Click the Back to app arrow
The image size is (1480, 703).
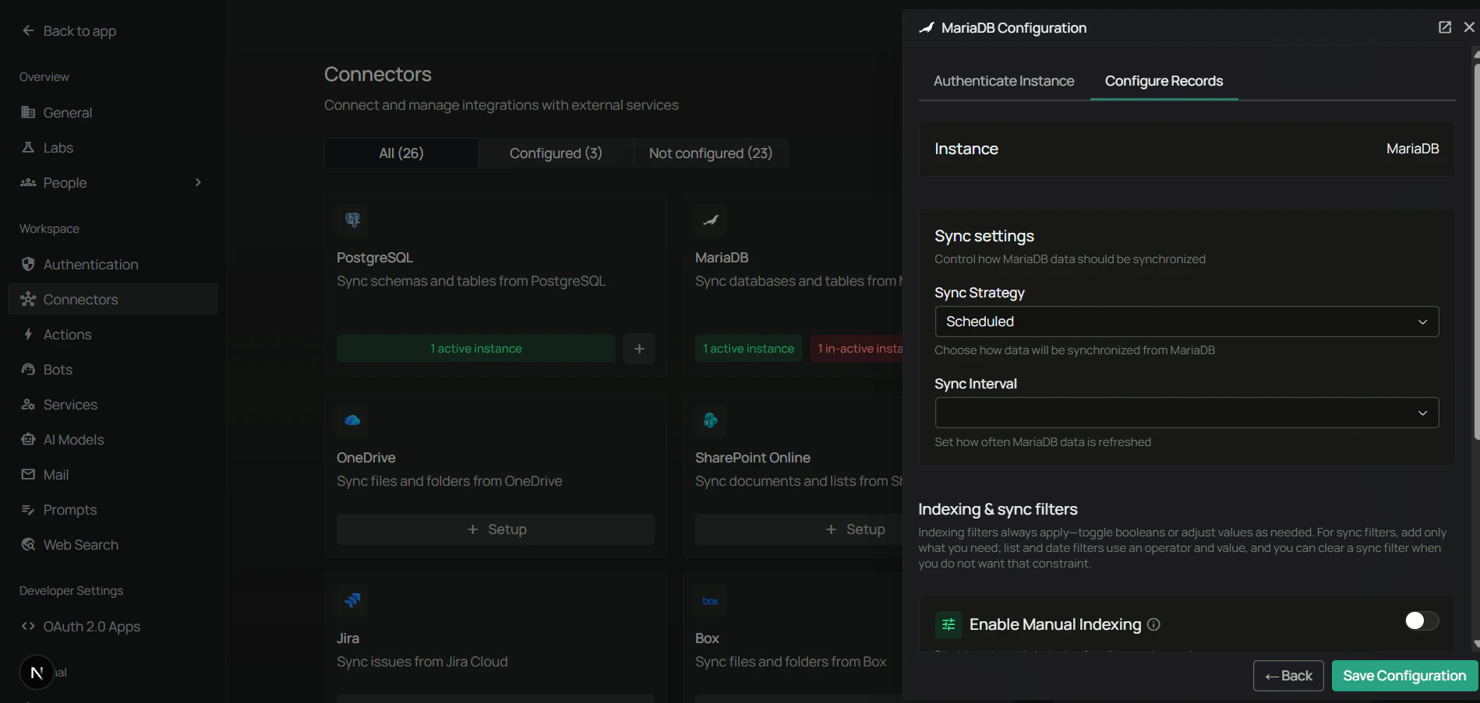[29, 31]
